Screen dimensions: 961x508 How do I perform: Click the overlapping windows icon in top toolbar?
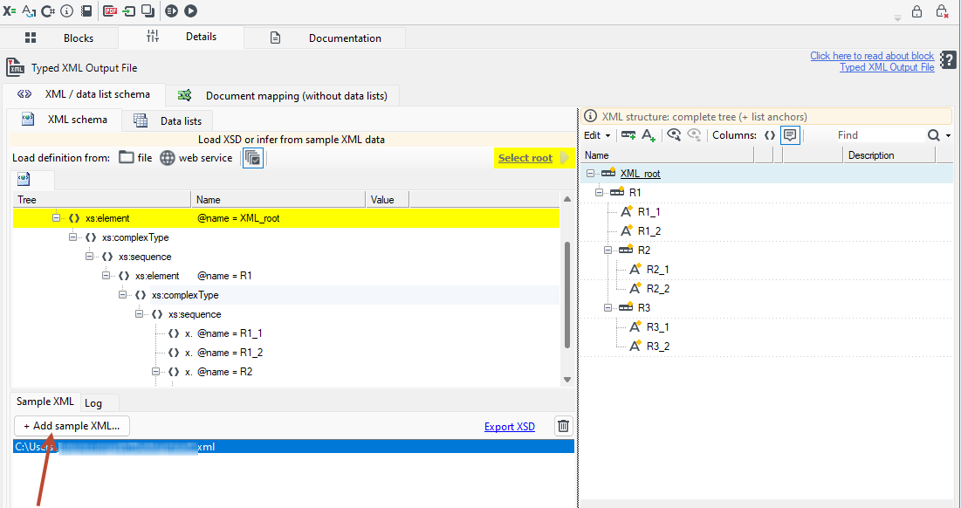[148, 11]
